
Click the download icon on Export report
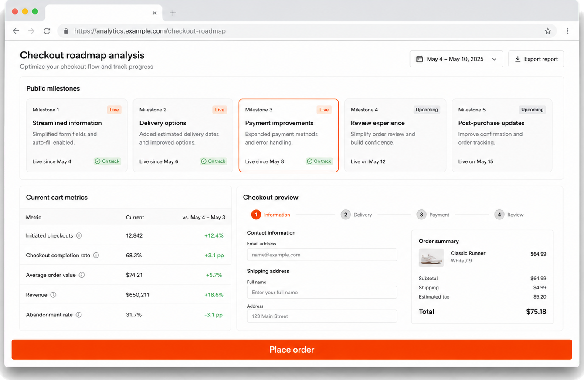(x=518, y=59)
